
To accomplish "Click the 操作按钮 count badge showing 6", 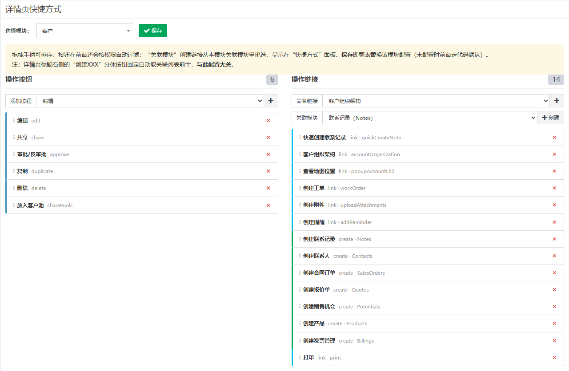I will [272, 79].
